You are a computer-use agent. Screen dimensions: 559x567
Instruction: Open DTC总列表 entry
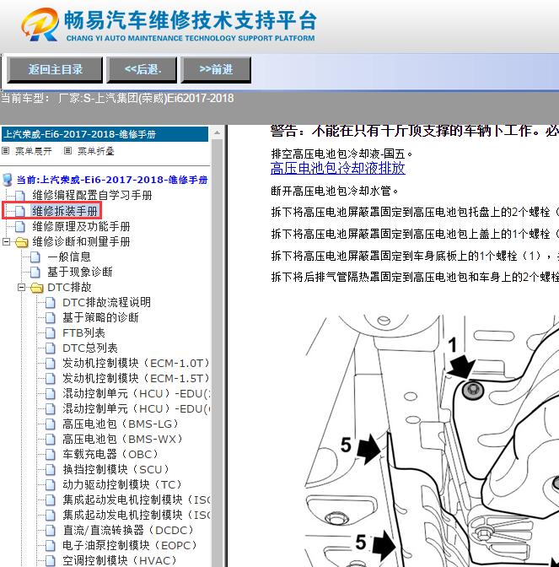90,348
